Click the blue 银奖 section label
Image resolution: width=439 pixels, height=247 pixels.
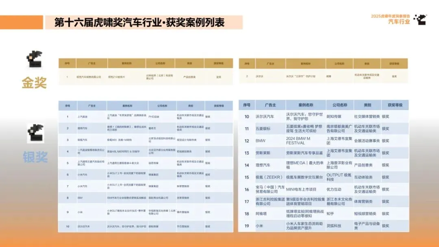click(35, 157)
